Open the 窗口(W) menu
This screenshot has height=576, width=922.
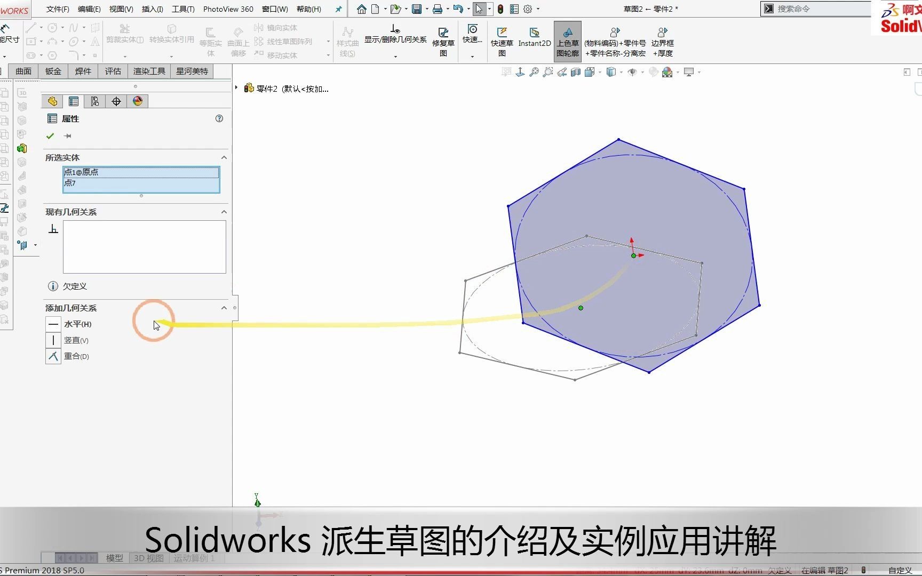click(275, 9)
